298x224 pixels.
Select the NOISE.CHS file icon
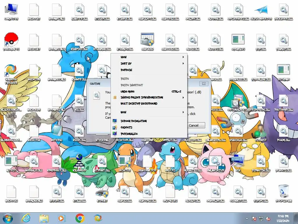click(x=11, y=194)
